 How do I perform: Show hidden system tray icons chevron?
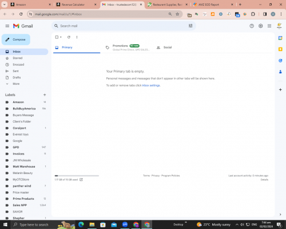tap(237, 224)
